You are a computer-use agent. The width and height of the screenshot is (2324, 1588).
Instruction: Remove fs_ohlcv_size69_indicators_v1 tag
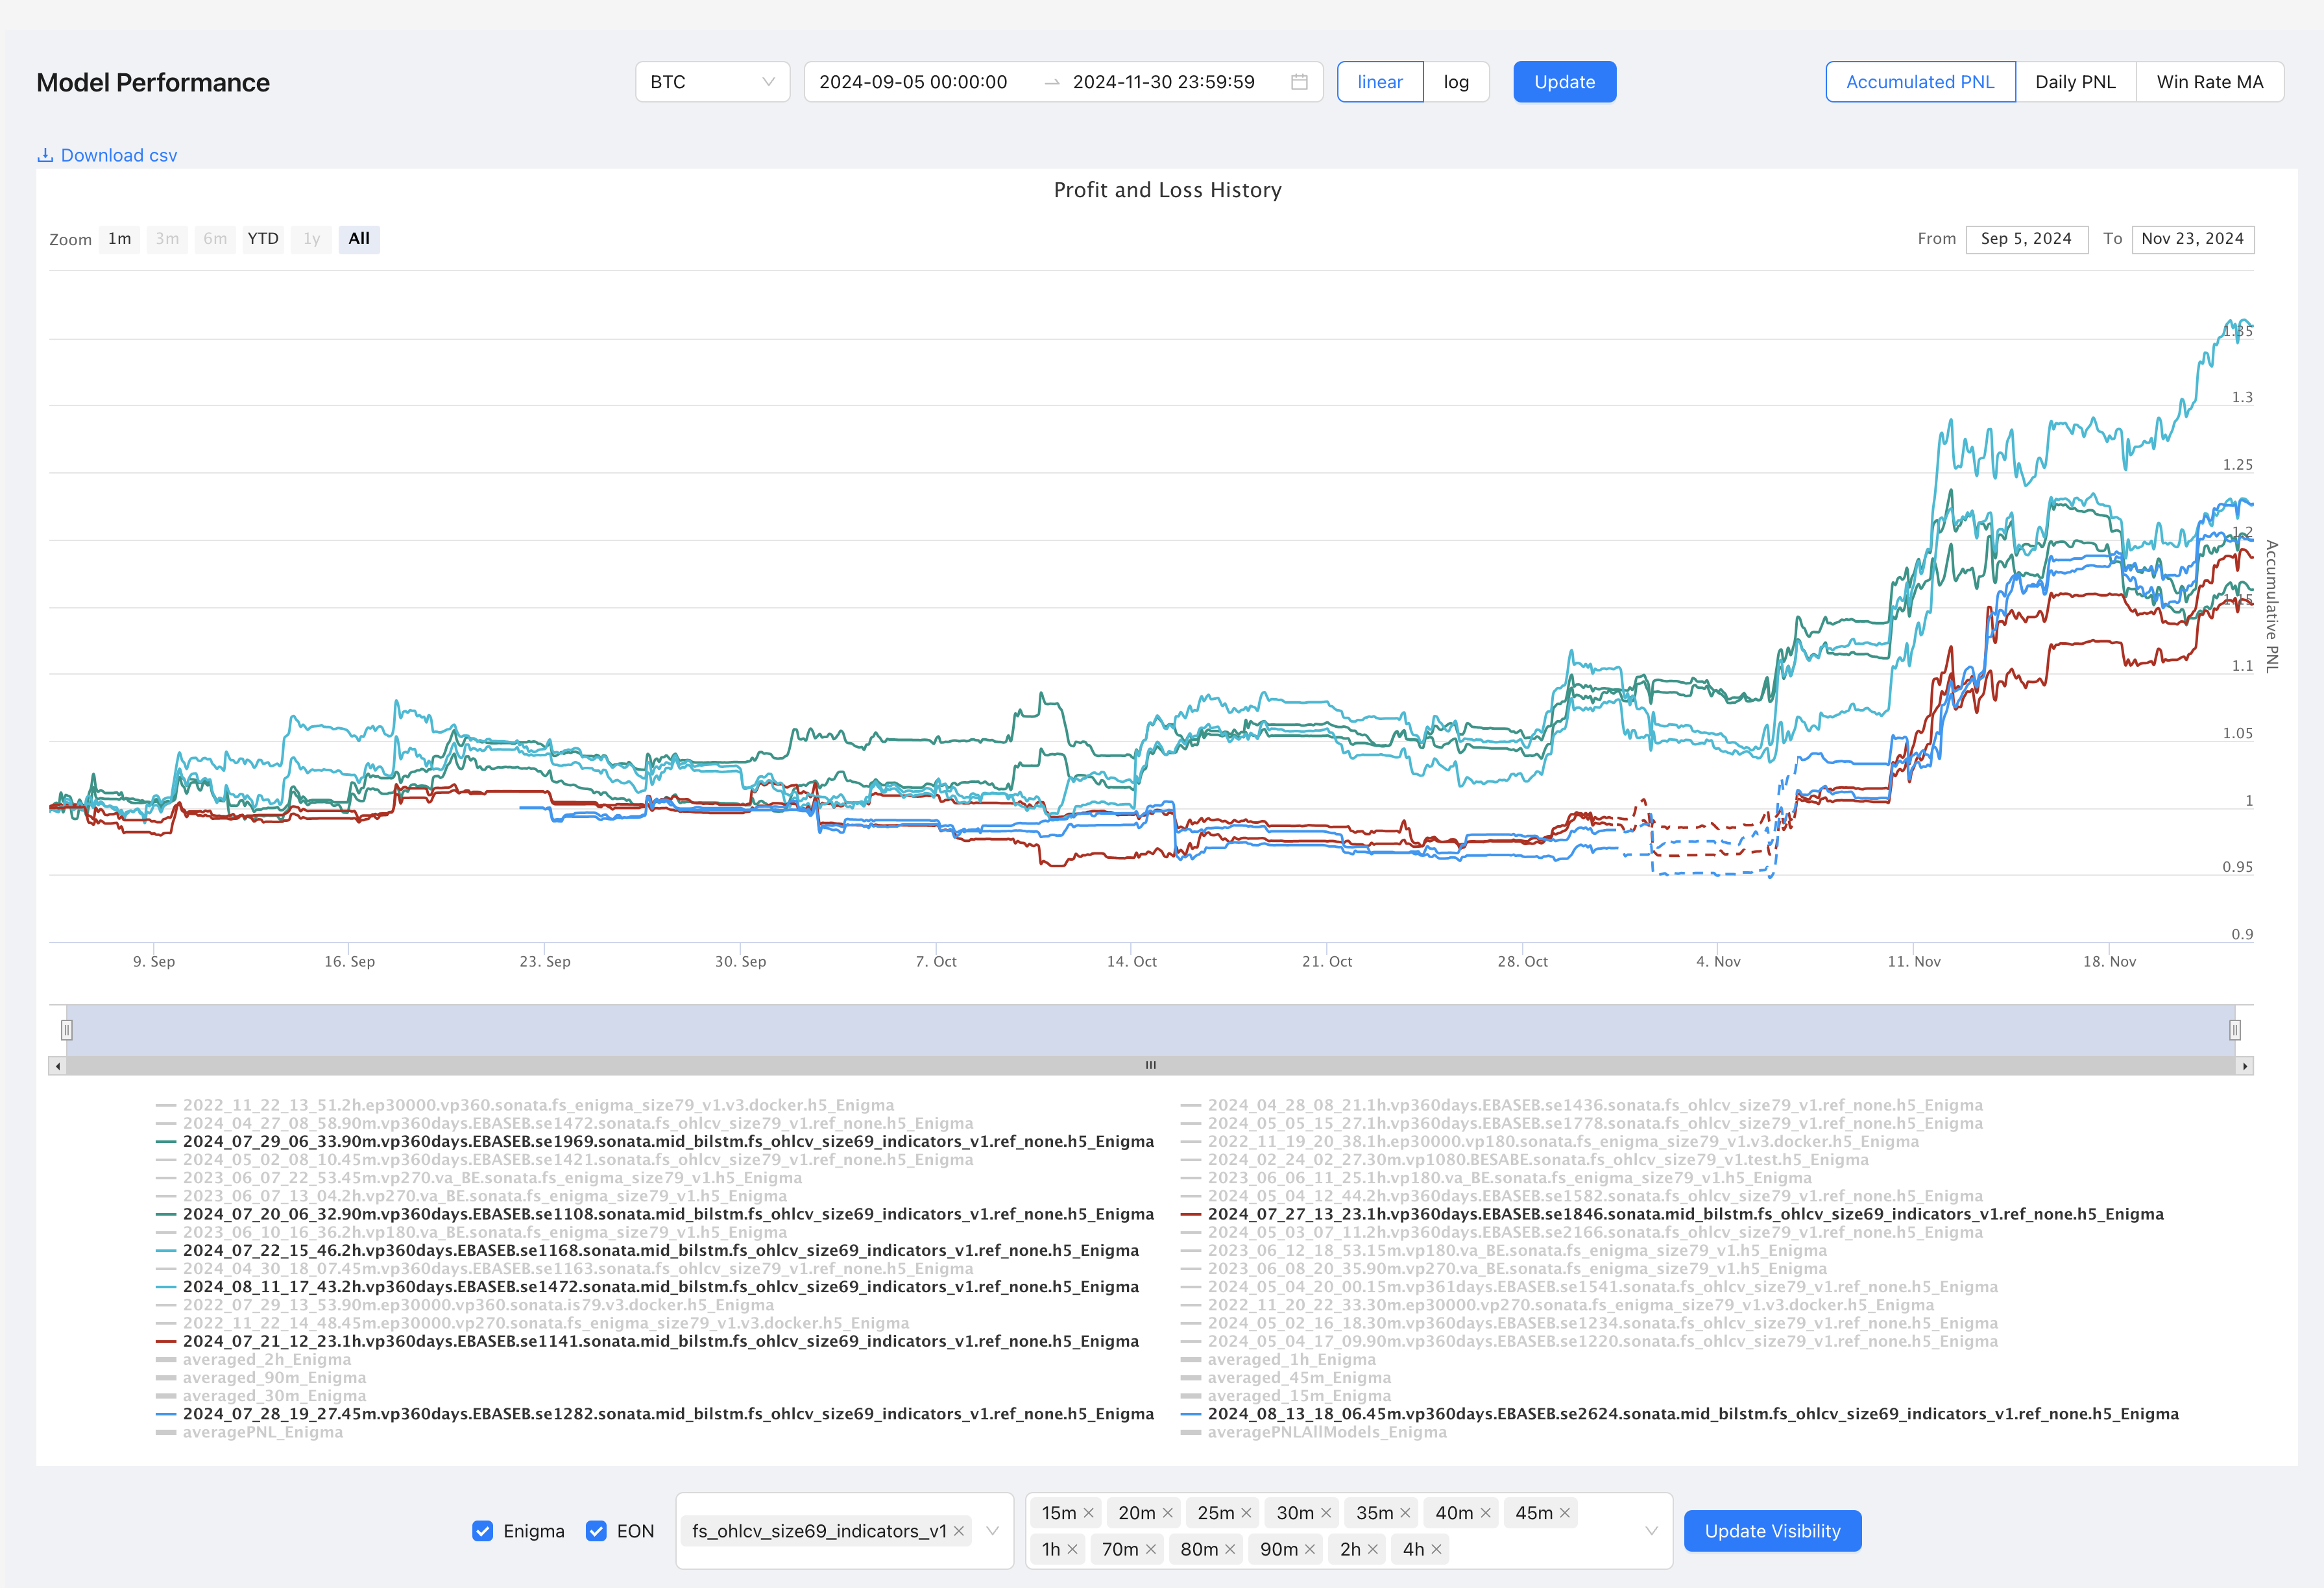point(958,1531)
